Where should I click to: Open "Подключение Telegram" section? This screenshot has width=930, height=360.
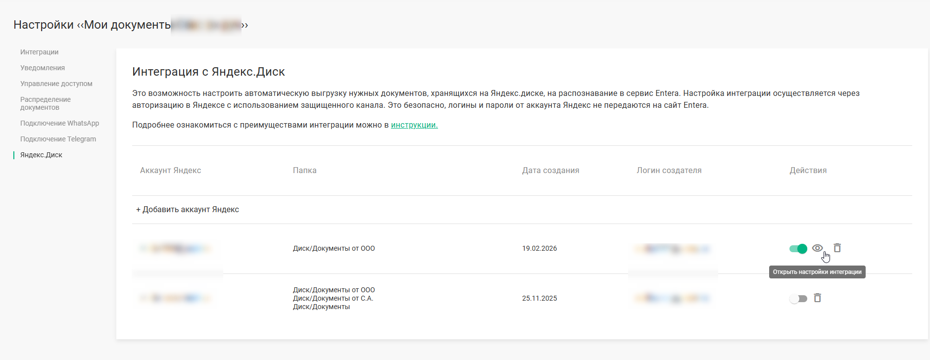pos(58,139)
